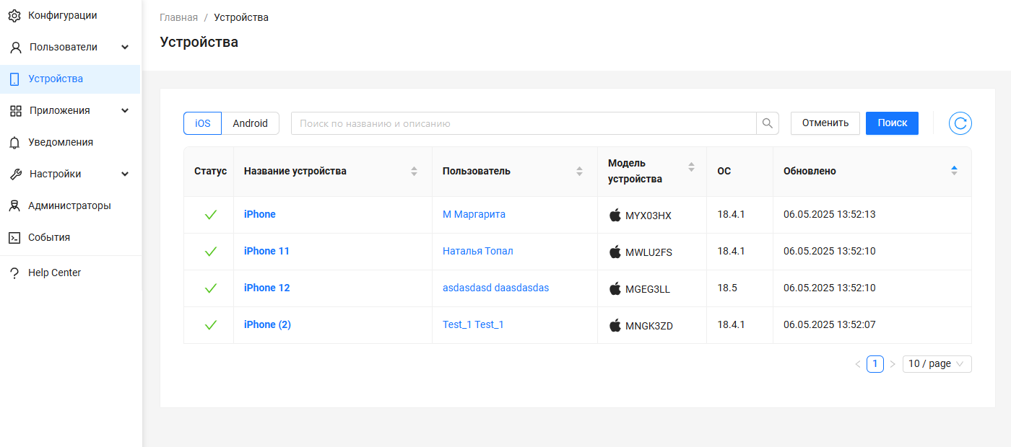Screen dimensions: 1011x447
Task: Click the Администраторы icon in sidebar
Action: point(14,206)
